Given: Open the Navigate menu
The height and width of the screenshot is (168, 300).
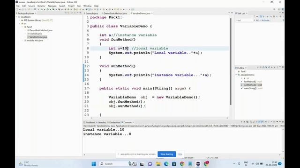Looking at the screenshot, I should tap(52, 6).
